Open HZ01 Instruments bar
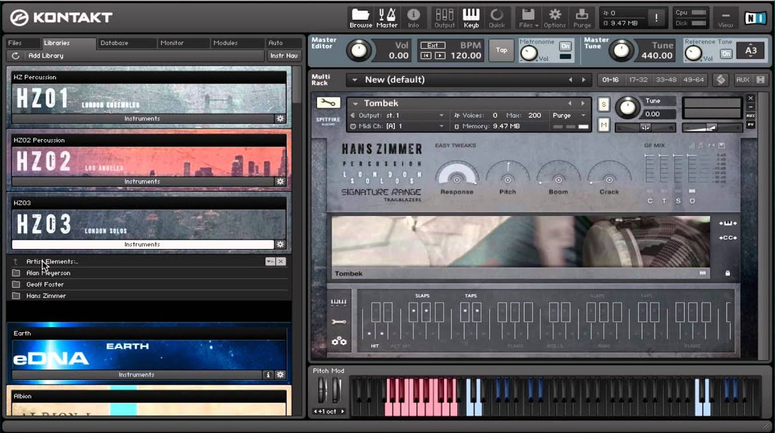The height and width of the screenshot is (433, 775). [142, 119]
